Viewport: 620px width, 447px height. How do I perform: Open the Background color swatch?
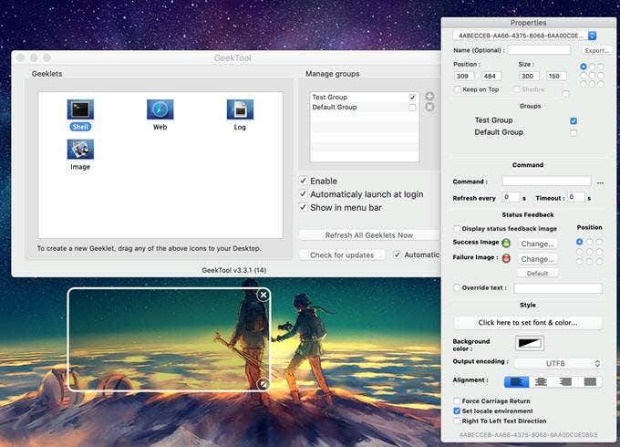530,343
